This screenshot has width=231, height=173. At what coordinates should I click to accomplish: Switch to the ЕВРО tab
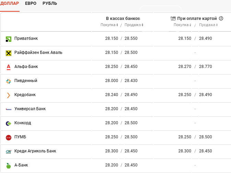pos(31,3)
